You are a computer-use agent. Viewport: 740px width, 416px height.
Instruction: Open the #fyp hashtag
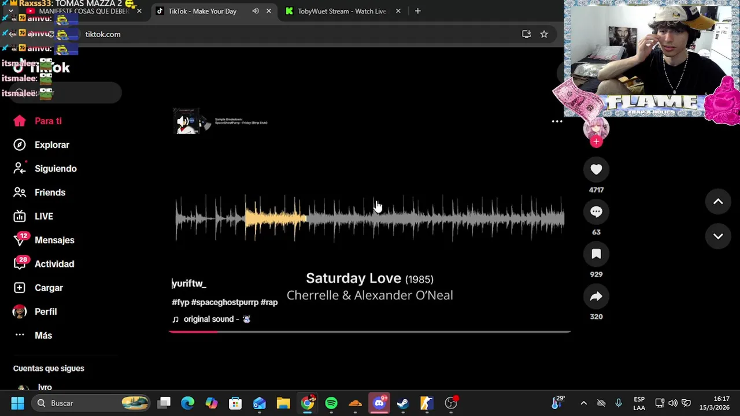(x=180, y=302)
